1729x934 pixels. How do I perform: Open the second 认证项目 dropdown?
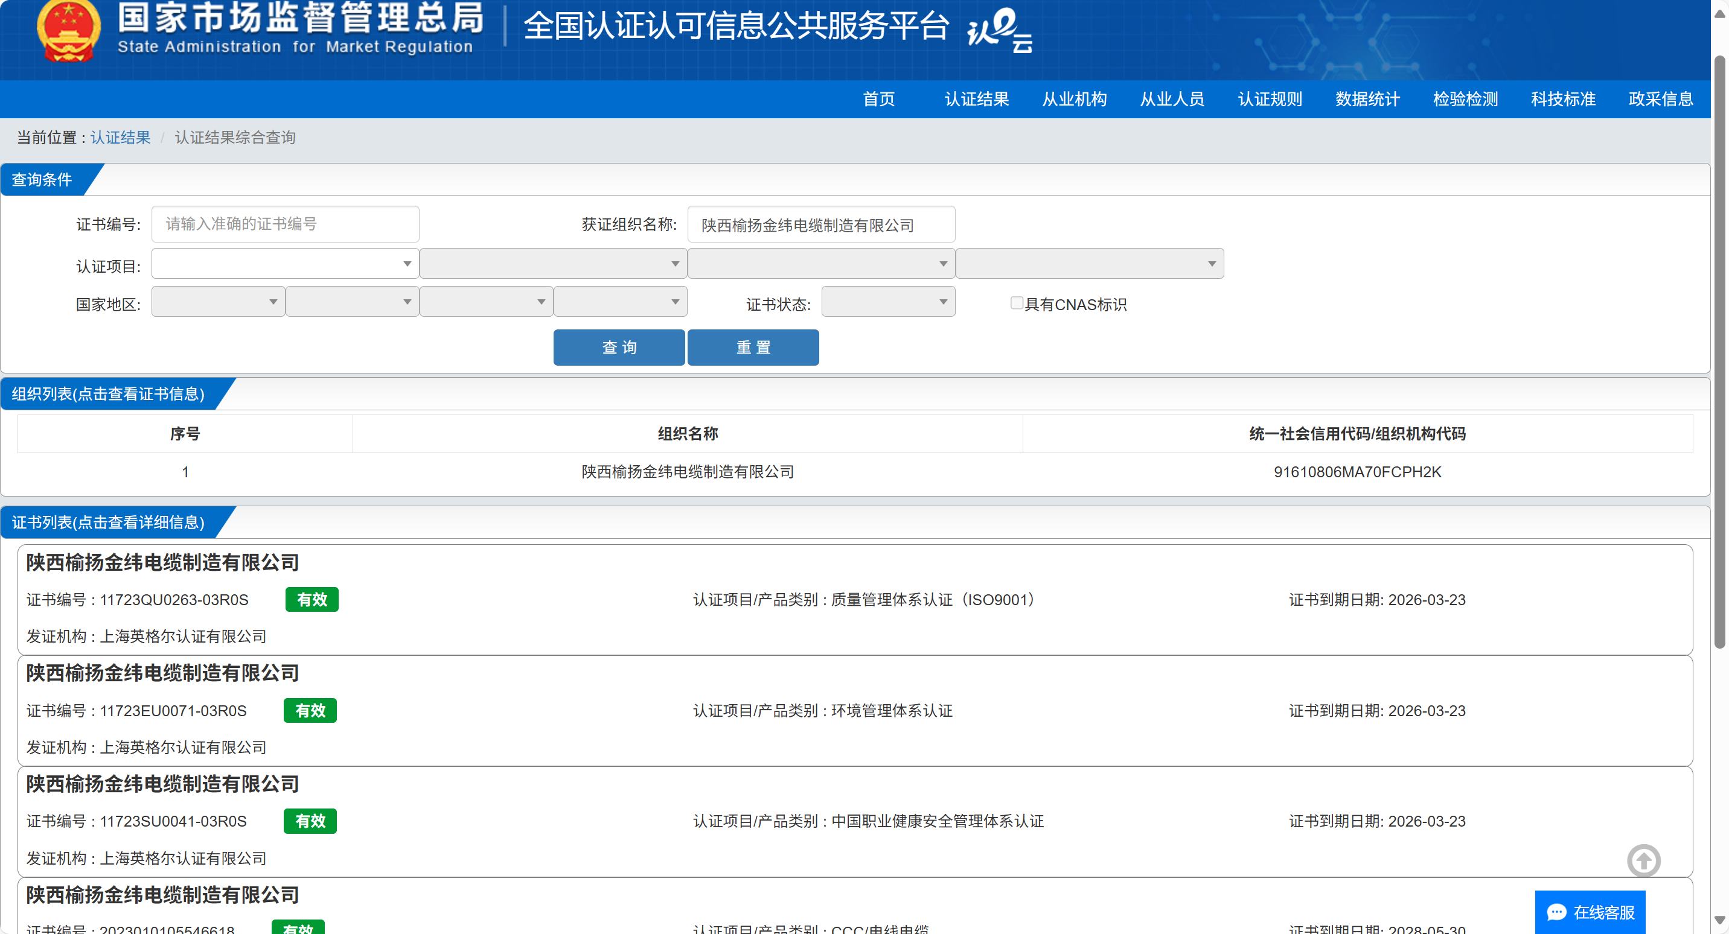[553, 264]
